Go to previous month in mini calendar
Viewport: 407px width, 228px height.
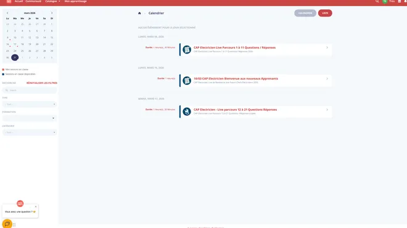(x=7, y=13)
